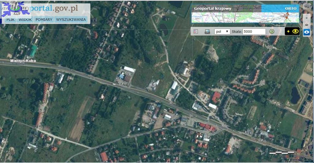Expand the POMIARY measurements menu

[44, 20]
